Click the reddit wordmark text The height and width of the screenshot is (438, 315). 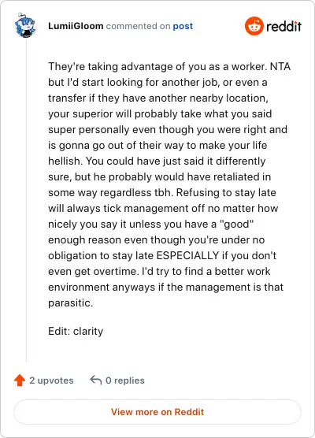click(x=283, y=27)
